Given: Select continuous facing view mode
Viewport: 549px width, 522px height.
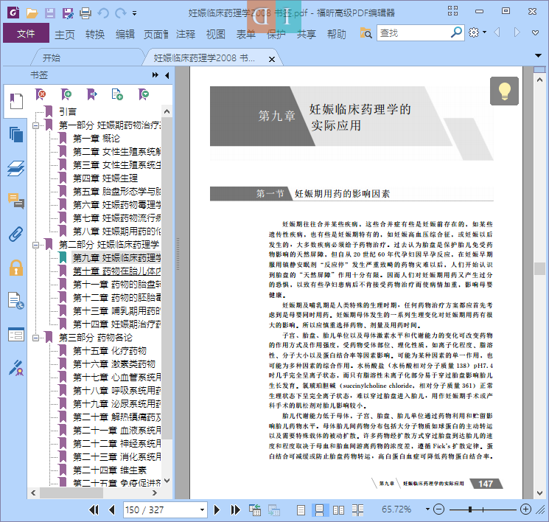Looking at the screenshot, I should click(357, 510).
